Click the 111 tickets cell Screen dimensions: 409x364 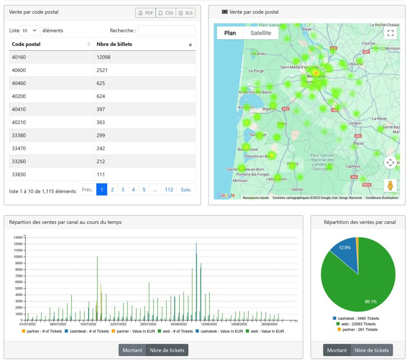coord(145,174)
